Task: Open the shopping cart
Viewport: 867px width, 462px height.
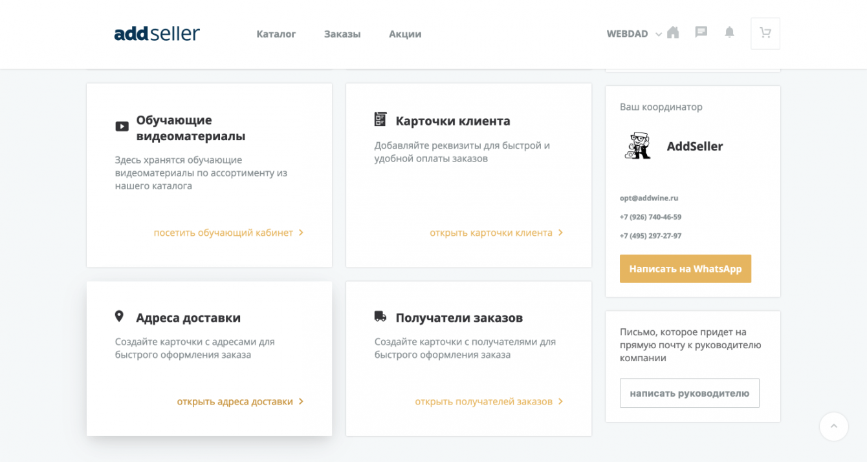Action: (x=765, y=33)
